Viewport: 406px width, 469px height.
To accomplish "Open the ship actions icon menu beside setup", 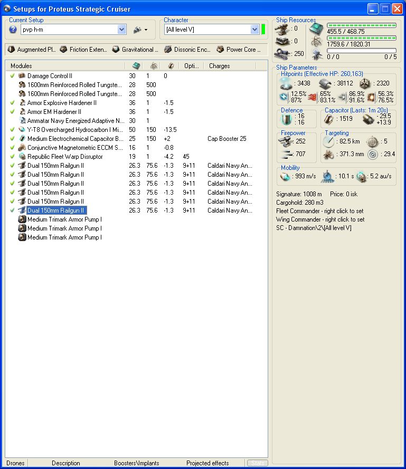I will [x=140, y=30].
